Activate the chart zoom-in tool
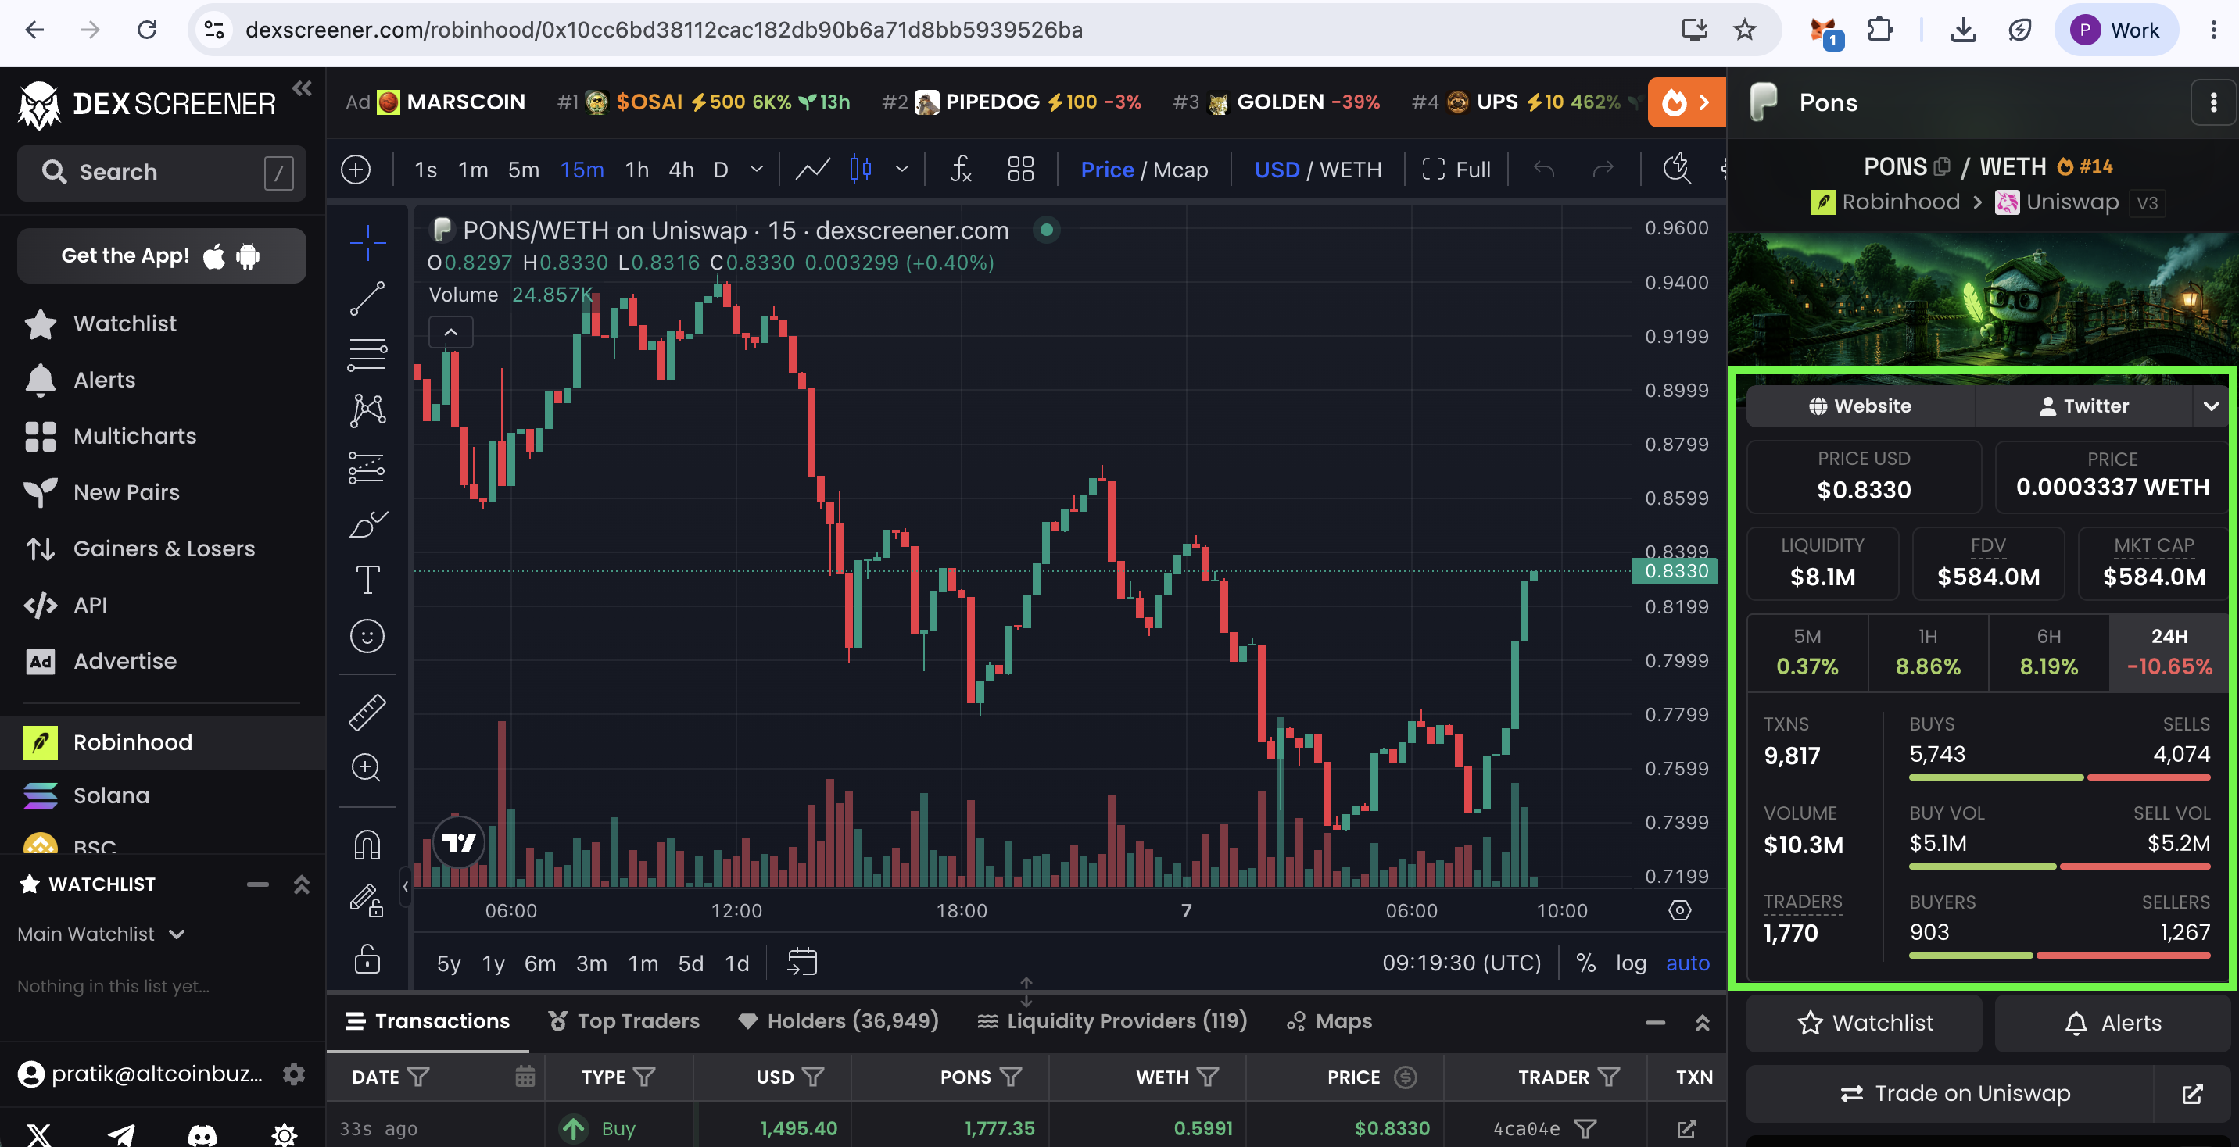Viewport: 2239px width, 1147px height. click(x=367, y=767)
